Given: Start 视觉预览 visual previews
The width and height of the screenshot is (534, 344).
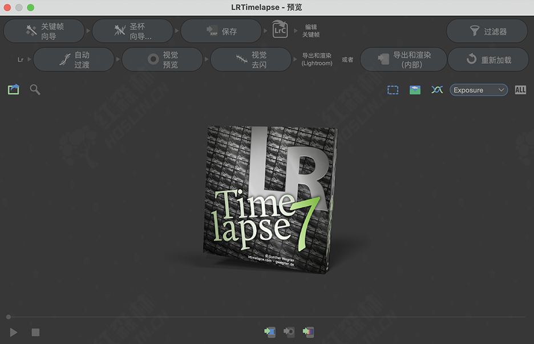Looking at the screenshot, I should 163,59.
